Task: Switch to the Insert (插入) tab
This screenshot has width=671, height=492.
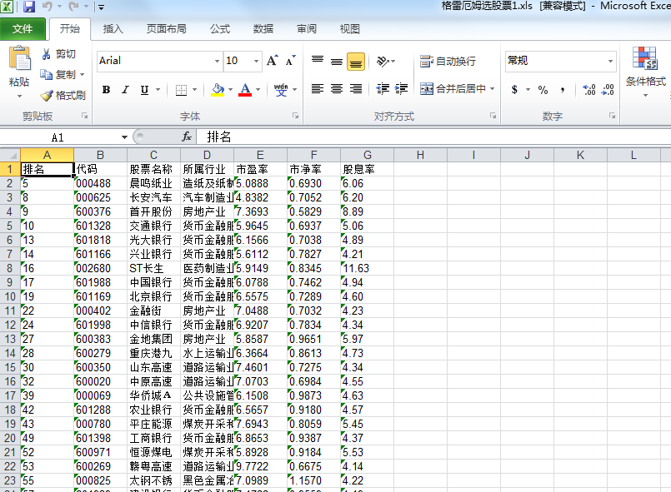Action: 113,28
